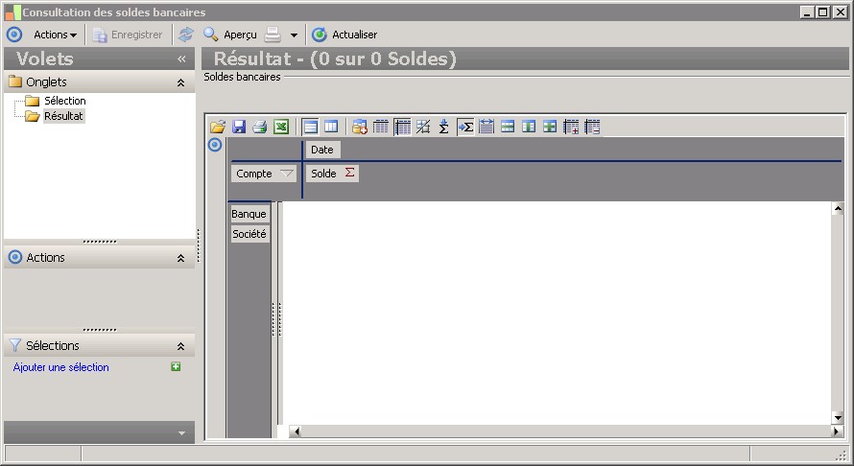Click the printer icon in top toolbar

click(x=273, y=35)
